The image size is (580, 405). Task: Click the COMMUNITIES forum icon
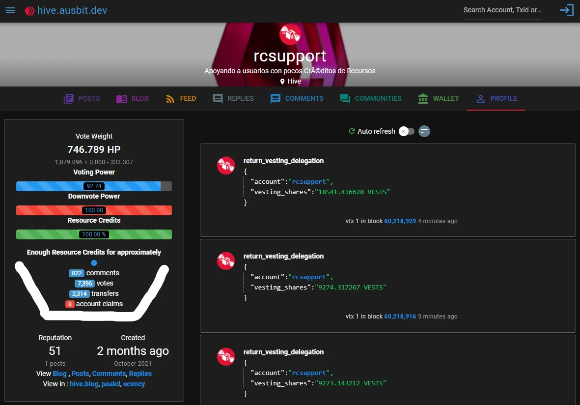click(345, 98)
